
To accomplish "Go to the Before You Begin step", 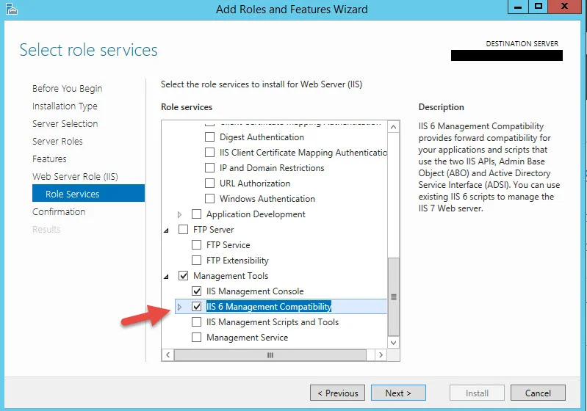I will click(x=67, y=89).
